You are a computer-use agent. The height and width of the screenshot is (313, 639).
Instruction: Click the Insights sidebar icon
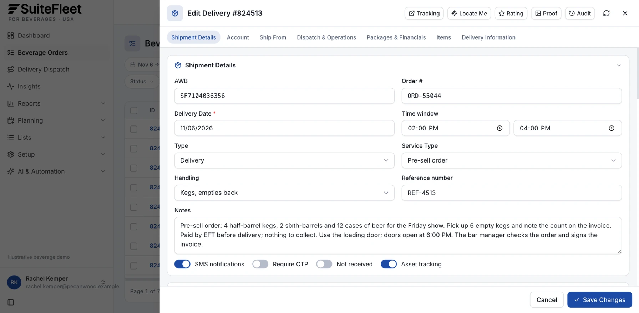click(11, 86)
